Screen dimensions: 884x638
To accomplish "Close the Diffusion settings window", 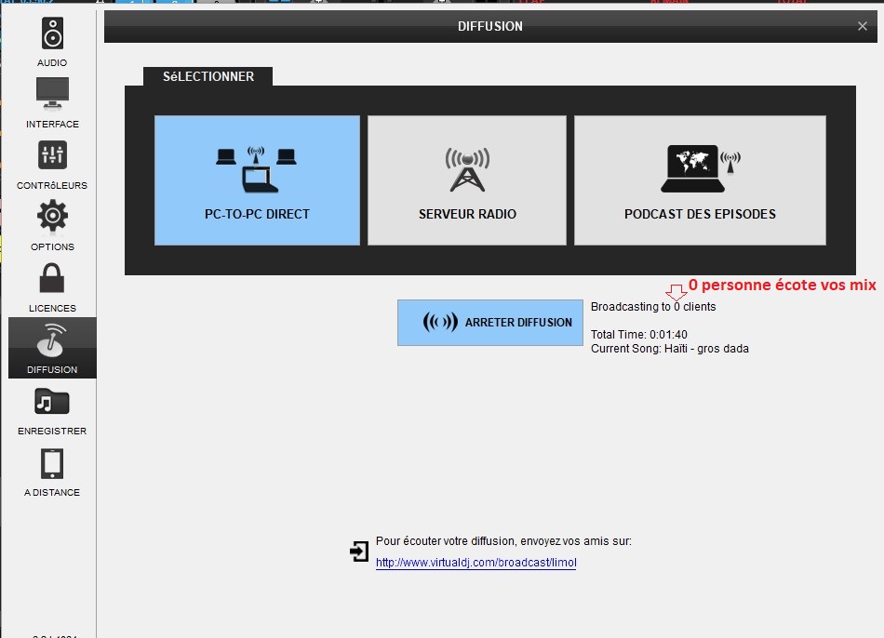I will [863, 27].
